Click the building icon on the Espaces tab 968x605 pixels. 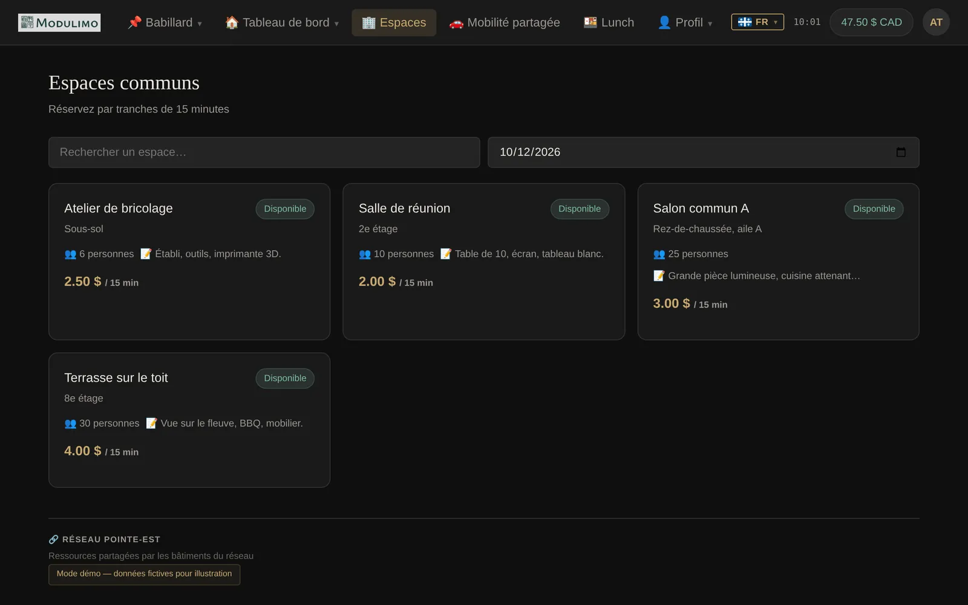368,22
